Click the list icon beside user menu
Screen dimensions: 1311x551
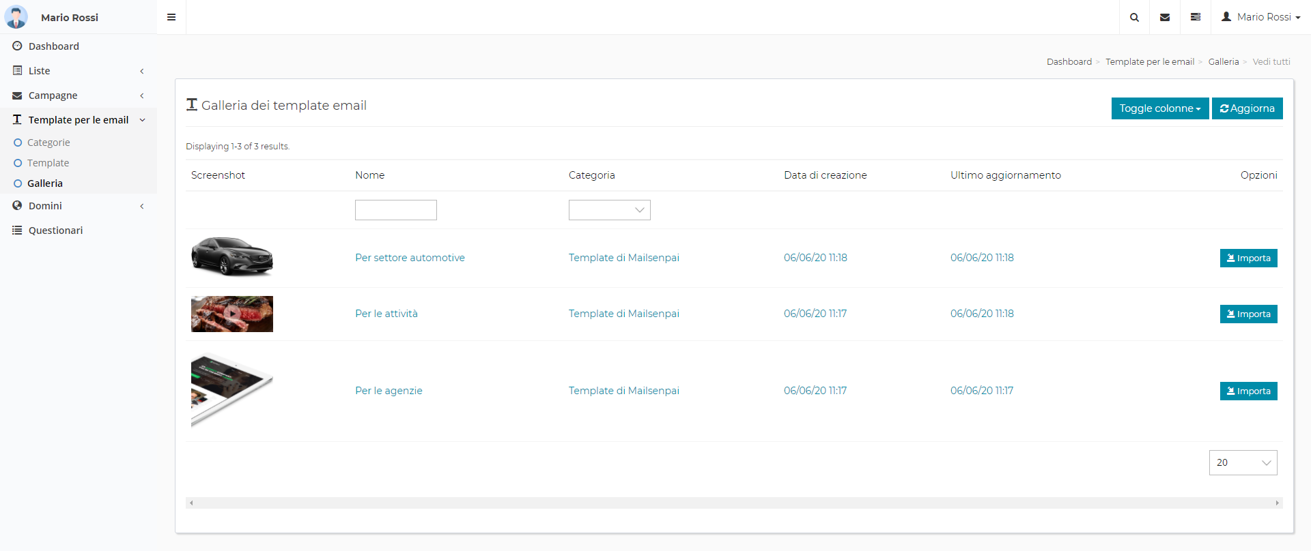[x=1196, y=17]
